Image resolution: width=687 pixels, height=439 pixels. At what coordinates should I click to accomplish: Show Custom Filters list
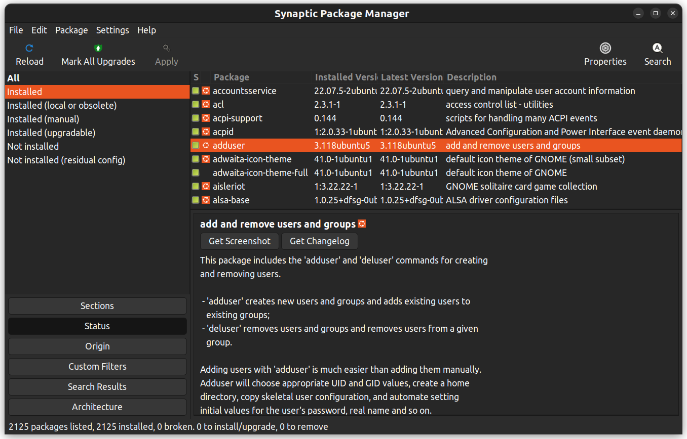97,367
